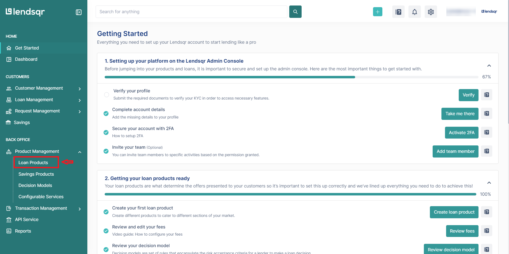Toggle the Secure your account 2FA checkmark

pos(106,132)
